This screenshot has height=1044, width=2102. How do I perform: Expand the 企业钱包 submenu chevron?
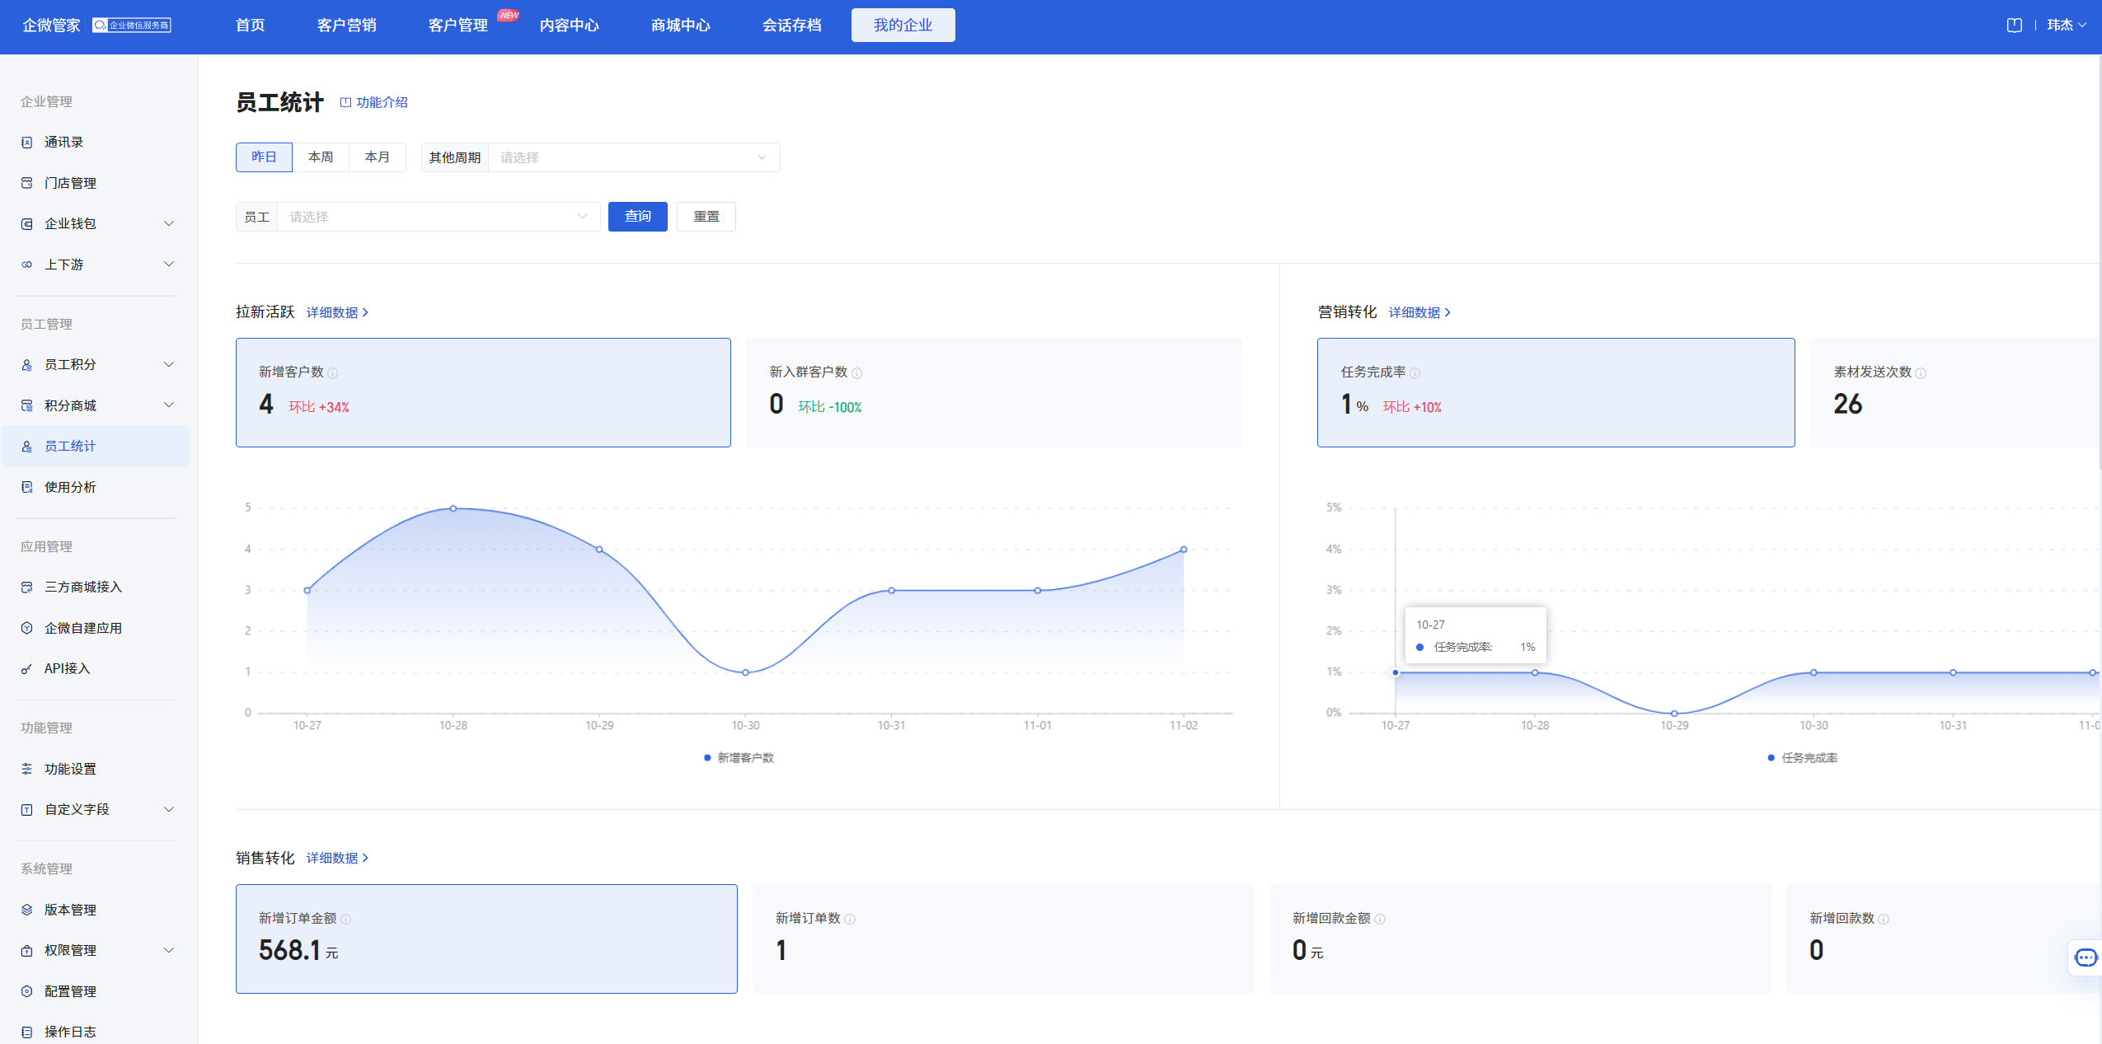(169, 224)
